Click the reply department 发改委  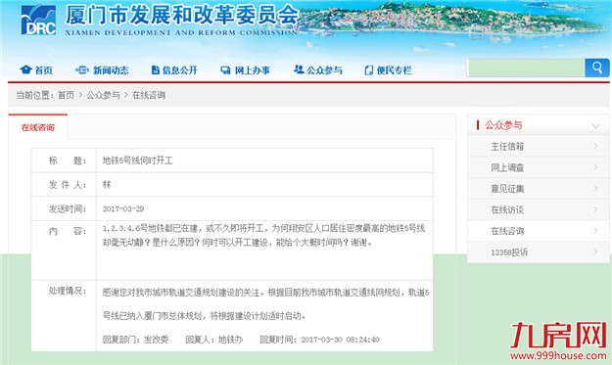tap(156, 340)
